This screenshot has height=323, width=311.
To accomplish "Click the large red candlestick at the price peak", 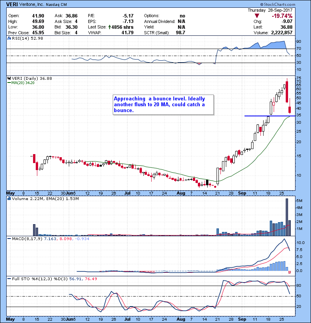I will (287, 92).
